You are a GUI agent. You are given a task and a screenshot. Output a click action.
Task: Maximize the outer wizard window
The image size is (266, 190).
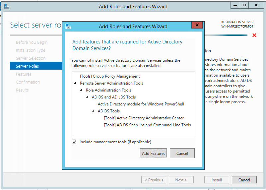pyautogui.click(x=244, y=5)
